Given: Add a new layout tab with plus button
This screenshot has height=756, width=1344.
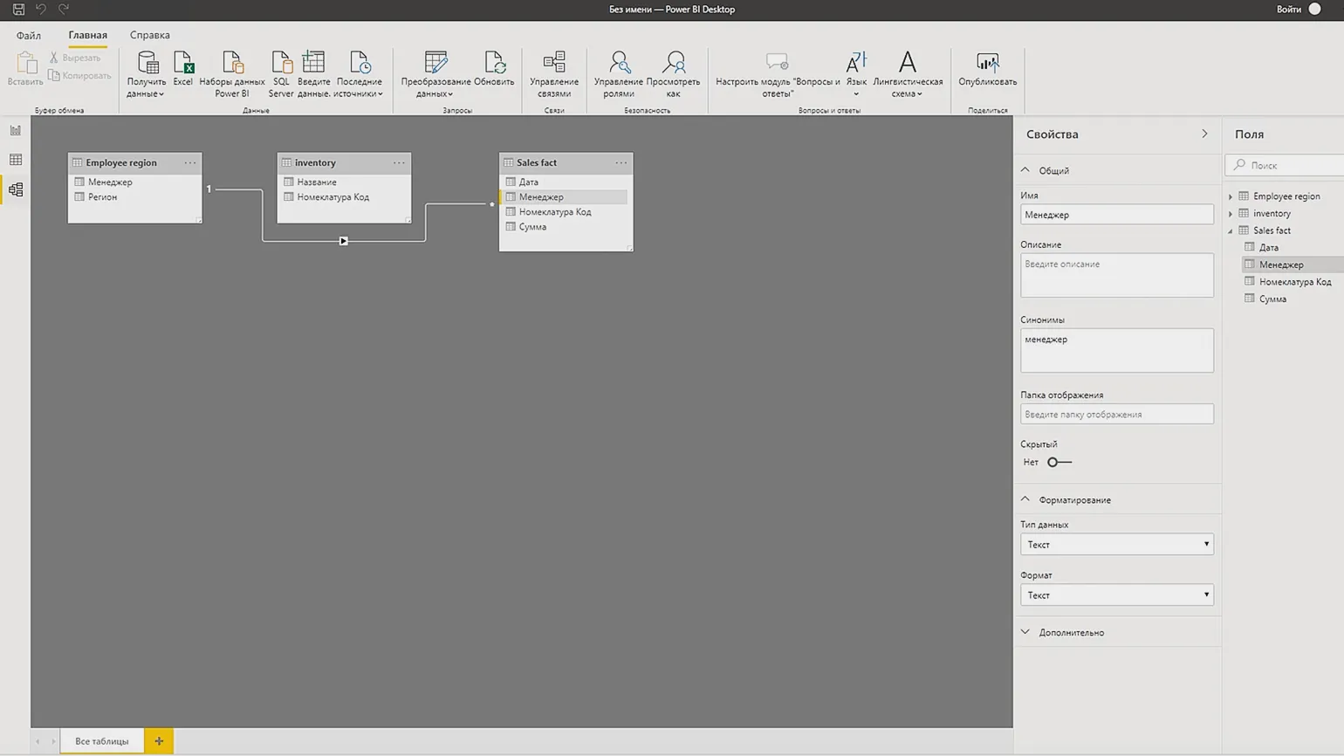Looking at the screenshot, I should pos(159,740).
